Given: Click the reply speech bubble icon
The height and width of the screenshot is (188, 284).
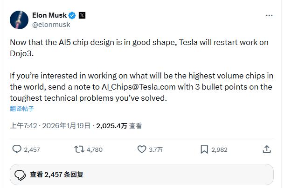Looking at the screenshot, I should [16, 149].
